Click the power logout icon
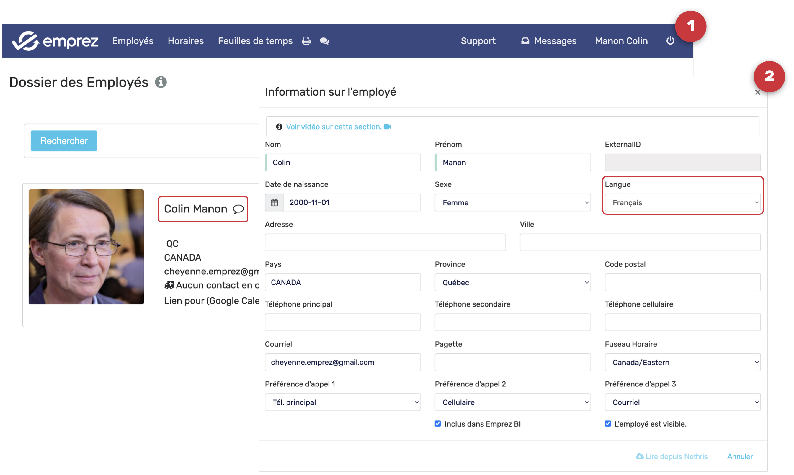This screenshot has width=794, height=475. click(x=670, y=41)
